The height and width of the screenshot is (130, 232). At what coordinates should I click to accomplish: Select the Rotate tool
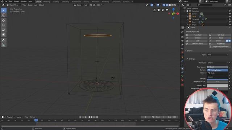tap(4, 25)
